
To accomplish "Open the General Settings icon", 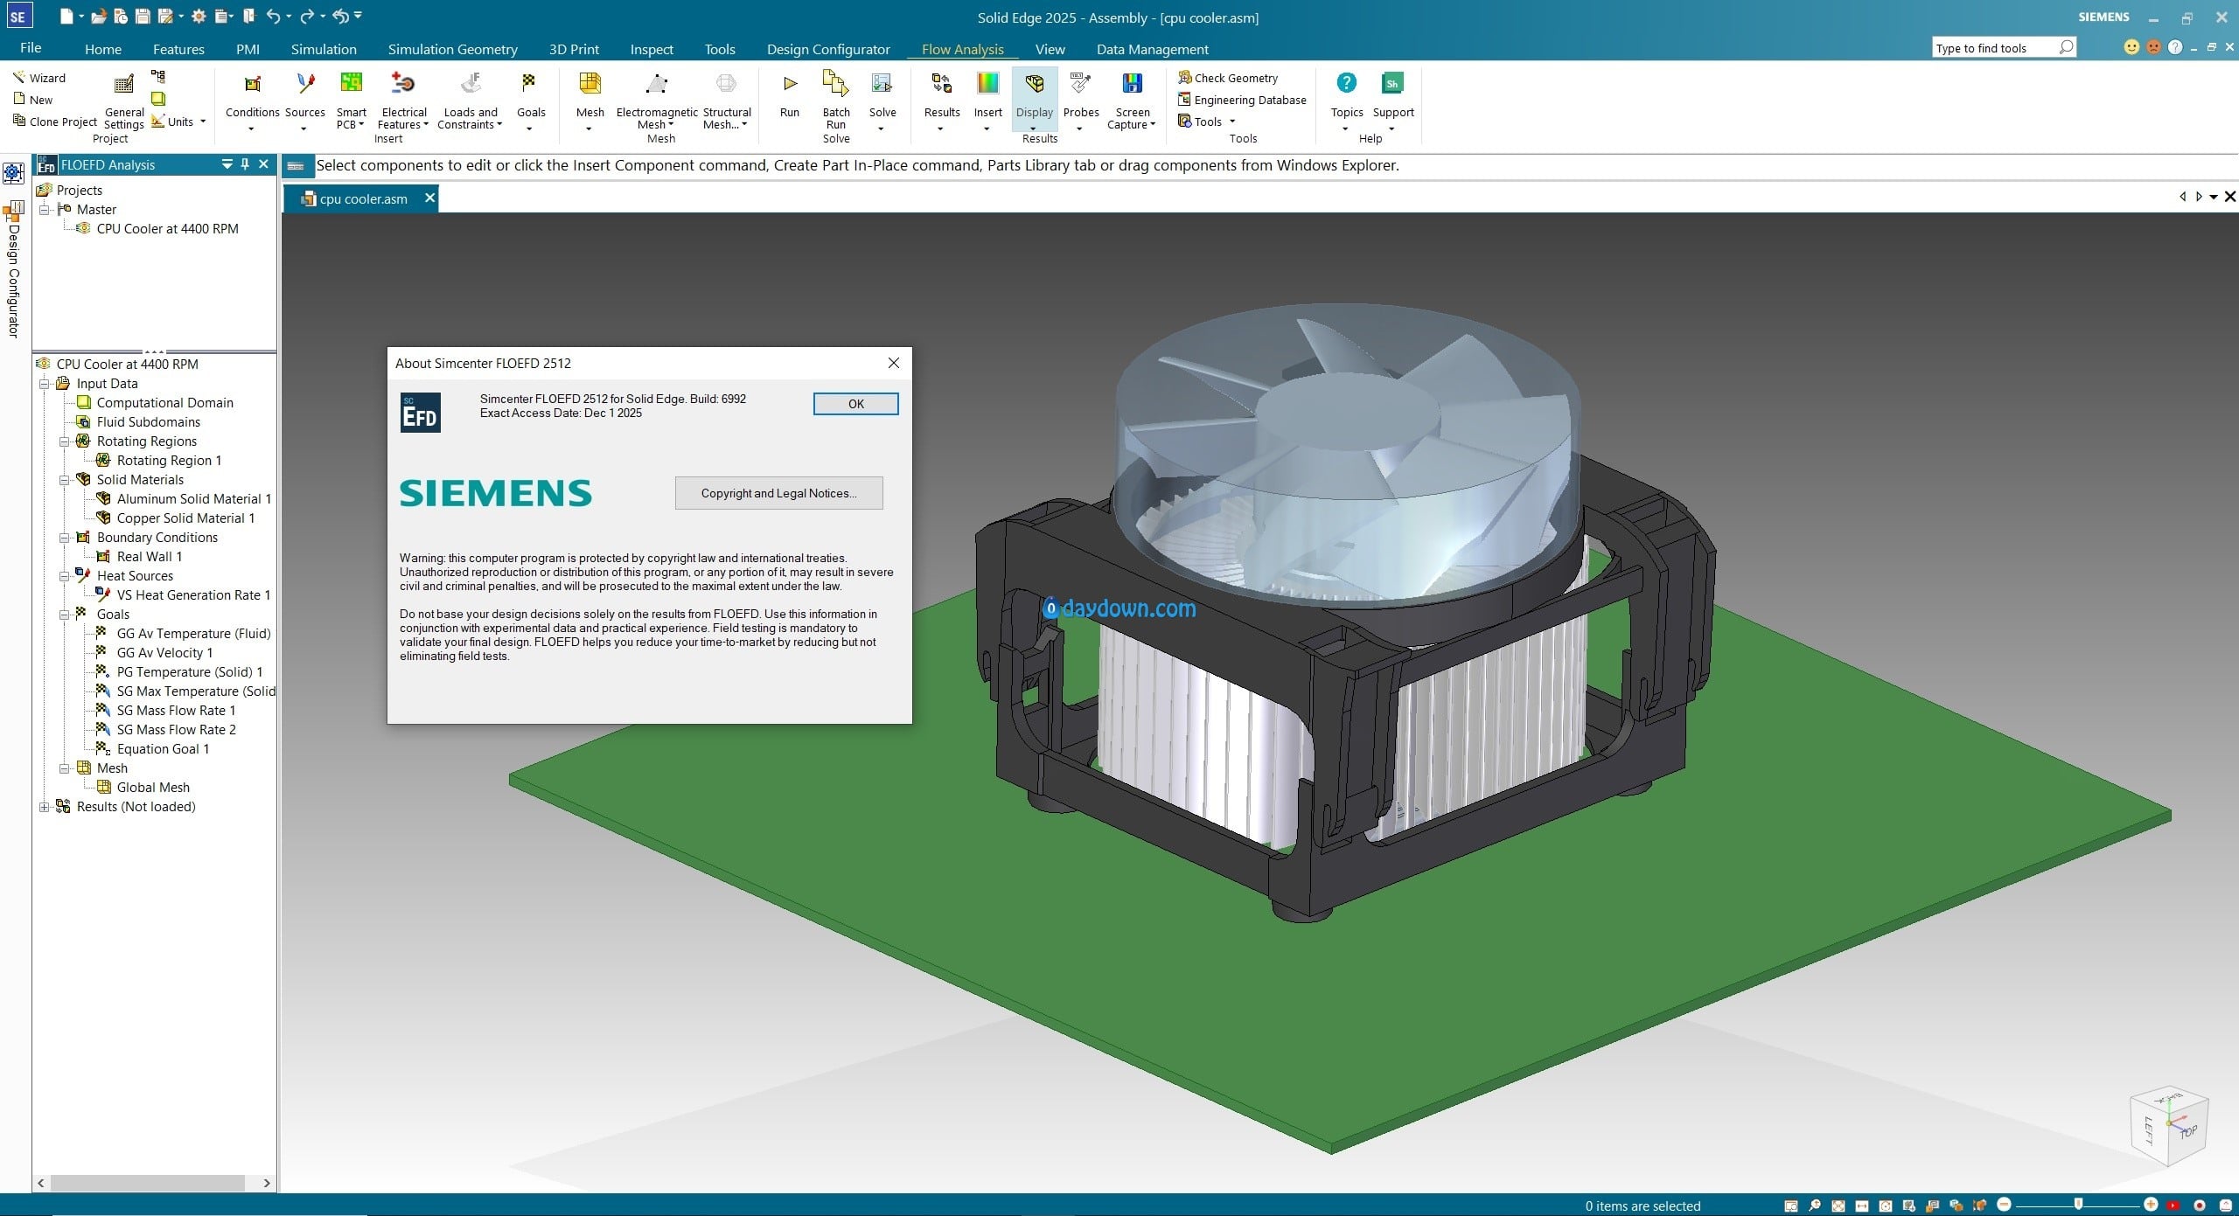I will (124, 85).
